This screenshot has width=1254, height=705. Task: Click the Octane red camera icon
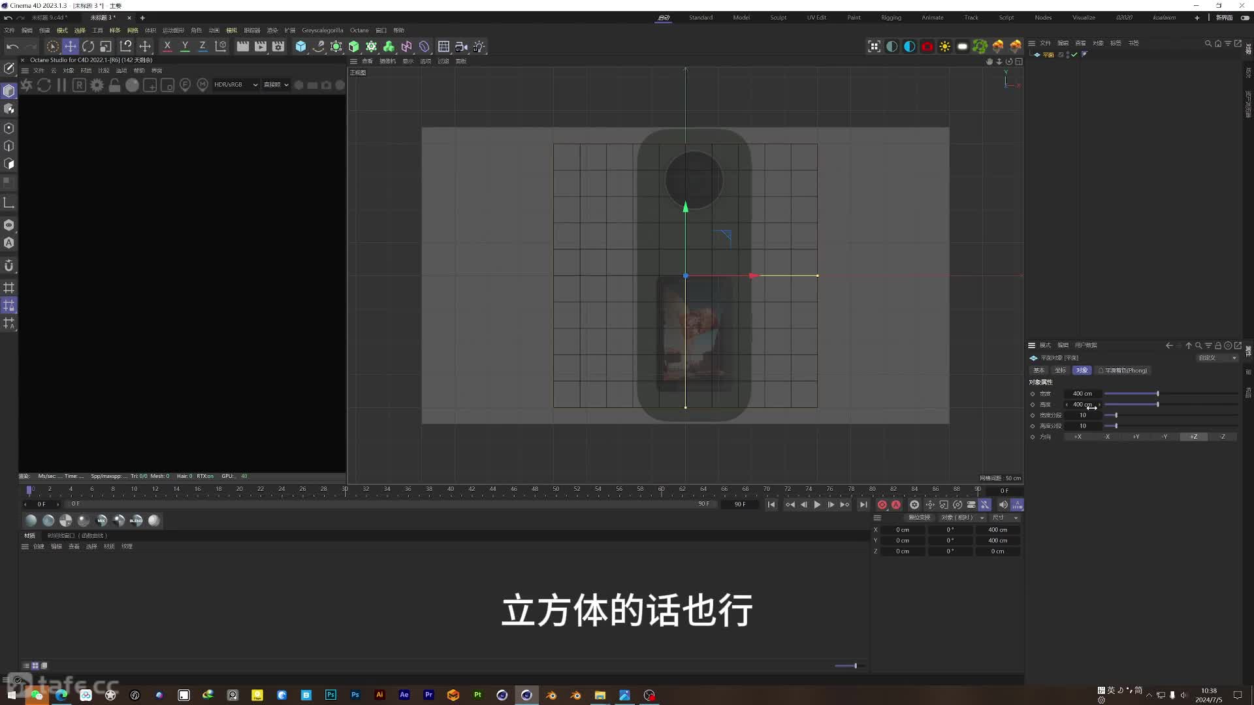click(x=927, y=46)
